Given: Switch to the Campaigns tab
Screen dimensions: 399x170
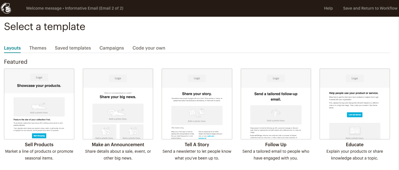Looking at the screenshot, I should pyautogui.click(x=111, y=48).
